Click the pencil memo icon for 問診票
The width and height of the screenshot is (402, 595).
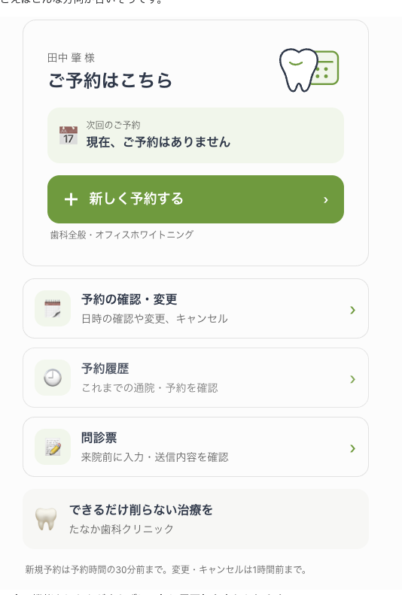click(53, 447)
